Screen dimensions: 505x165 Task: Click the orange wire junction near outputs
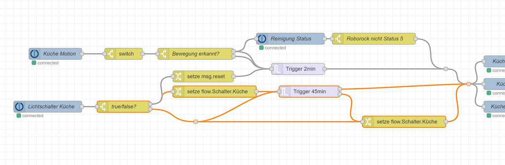(x=468, y=84)
